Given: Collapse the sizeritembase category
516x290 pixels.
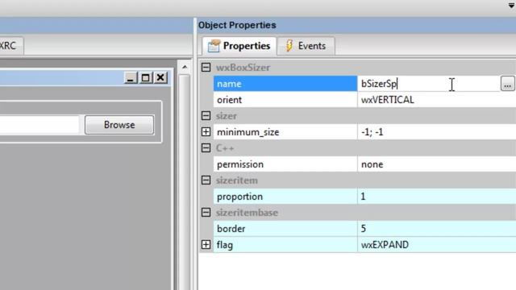Looking at the screenshot, I should coord(206,213).
